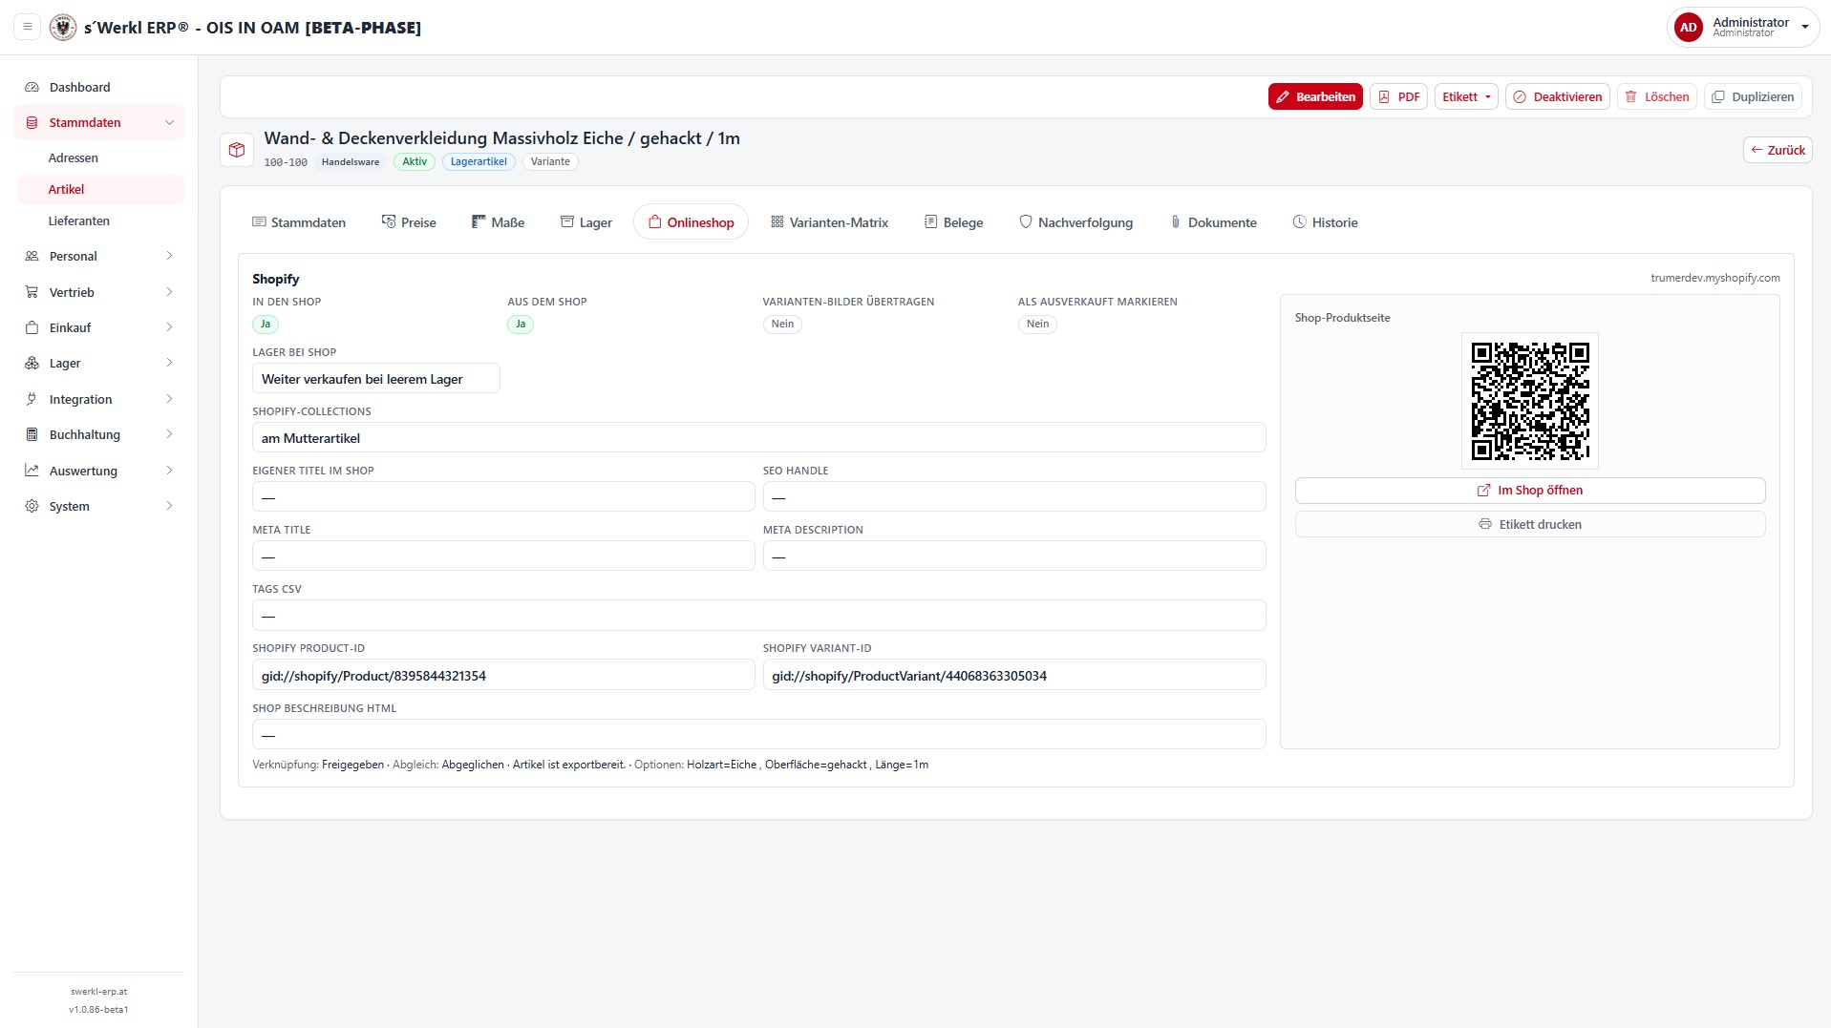Screen dimensions: 1831x1028
Task: Open the Varianten-Matrix tab
Action: [x=829, y=222]
